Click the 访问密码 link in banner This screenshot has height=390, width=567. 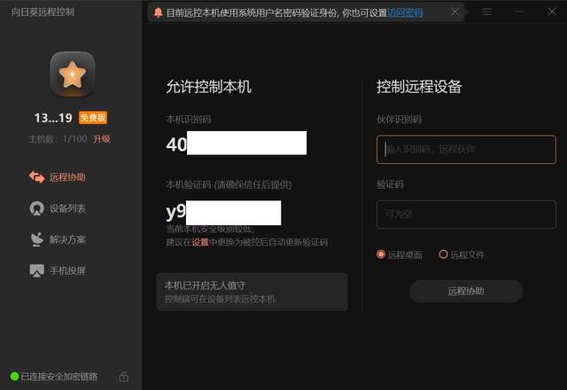[405, 13]
